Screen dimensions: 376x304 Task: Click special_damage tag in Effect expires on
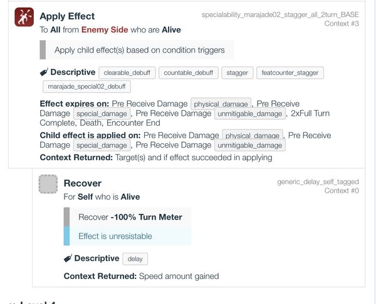point(101,114)
